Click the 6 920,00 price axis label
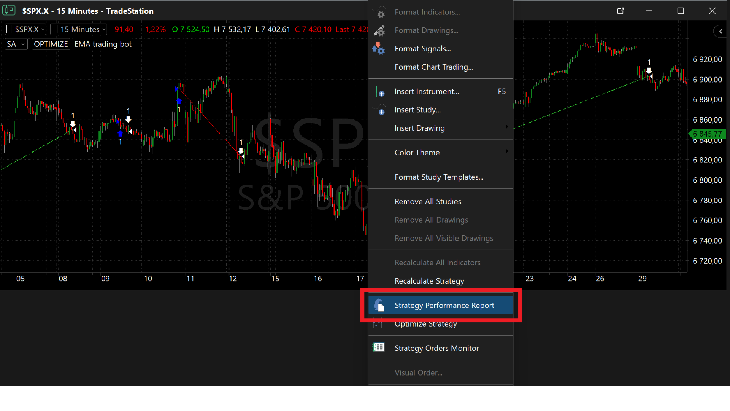 point(707,59)
